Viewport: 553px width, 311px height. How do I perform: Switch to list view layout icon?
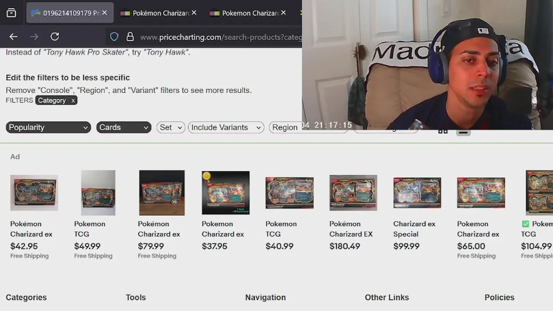point(463,131)
